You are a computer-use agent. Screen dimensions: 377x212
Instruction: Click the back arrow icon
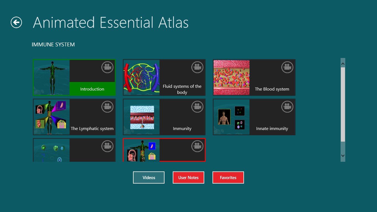tap(16, 22)
